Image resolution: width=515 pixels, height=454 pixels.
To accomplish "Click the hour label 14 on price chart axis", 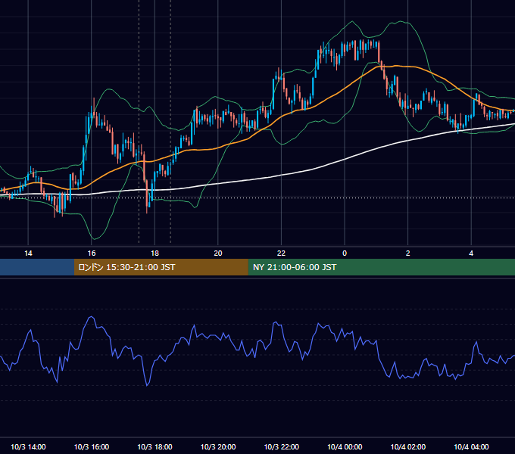I will pyautogui.click(x=28, y=253).
